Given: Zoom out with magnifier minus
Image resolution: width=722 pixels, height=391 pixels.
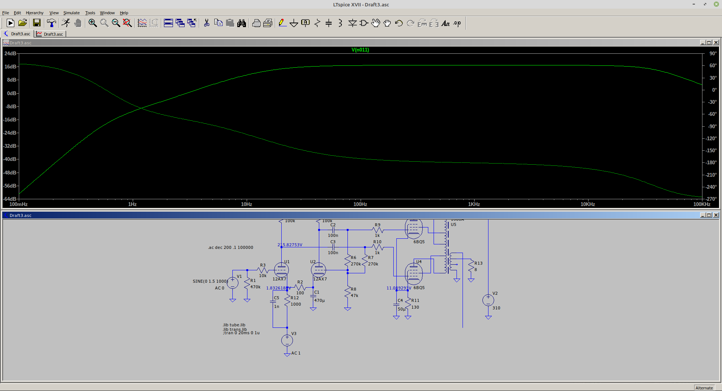Looking at the screenshot, I should pos(116,23).
